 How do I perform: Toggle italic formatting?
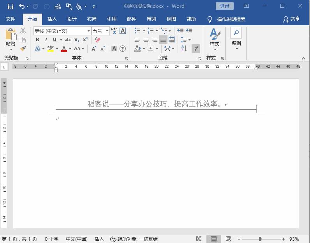pos(46,40)
